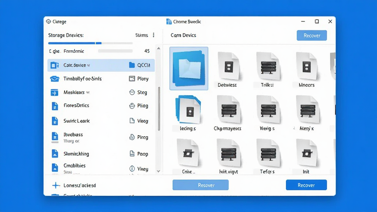Click the gray bar in the Frmdnmie row
This screenshot has width=377, height=212.
[x=115, y=51]
